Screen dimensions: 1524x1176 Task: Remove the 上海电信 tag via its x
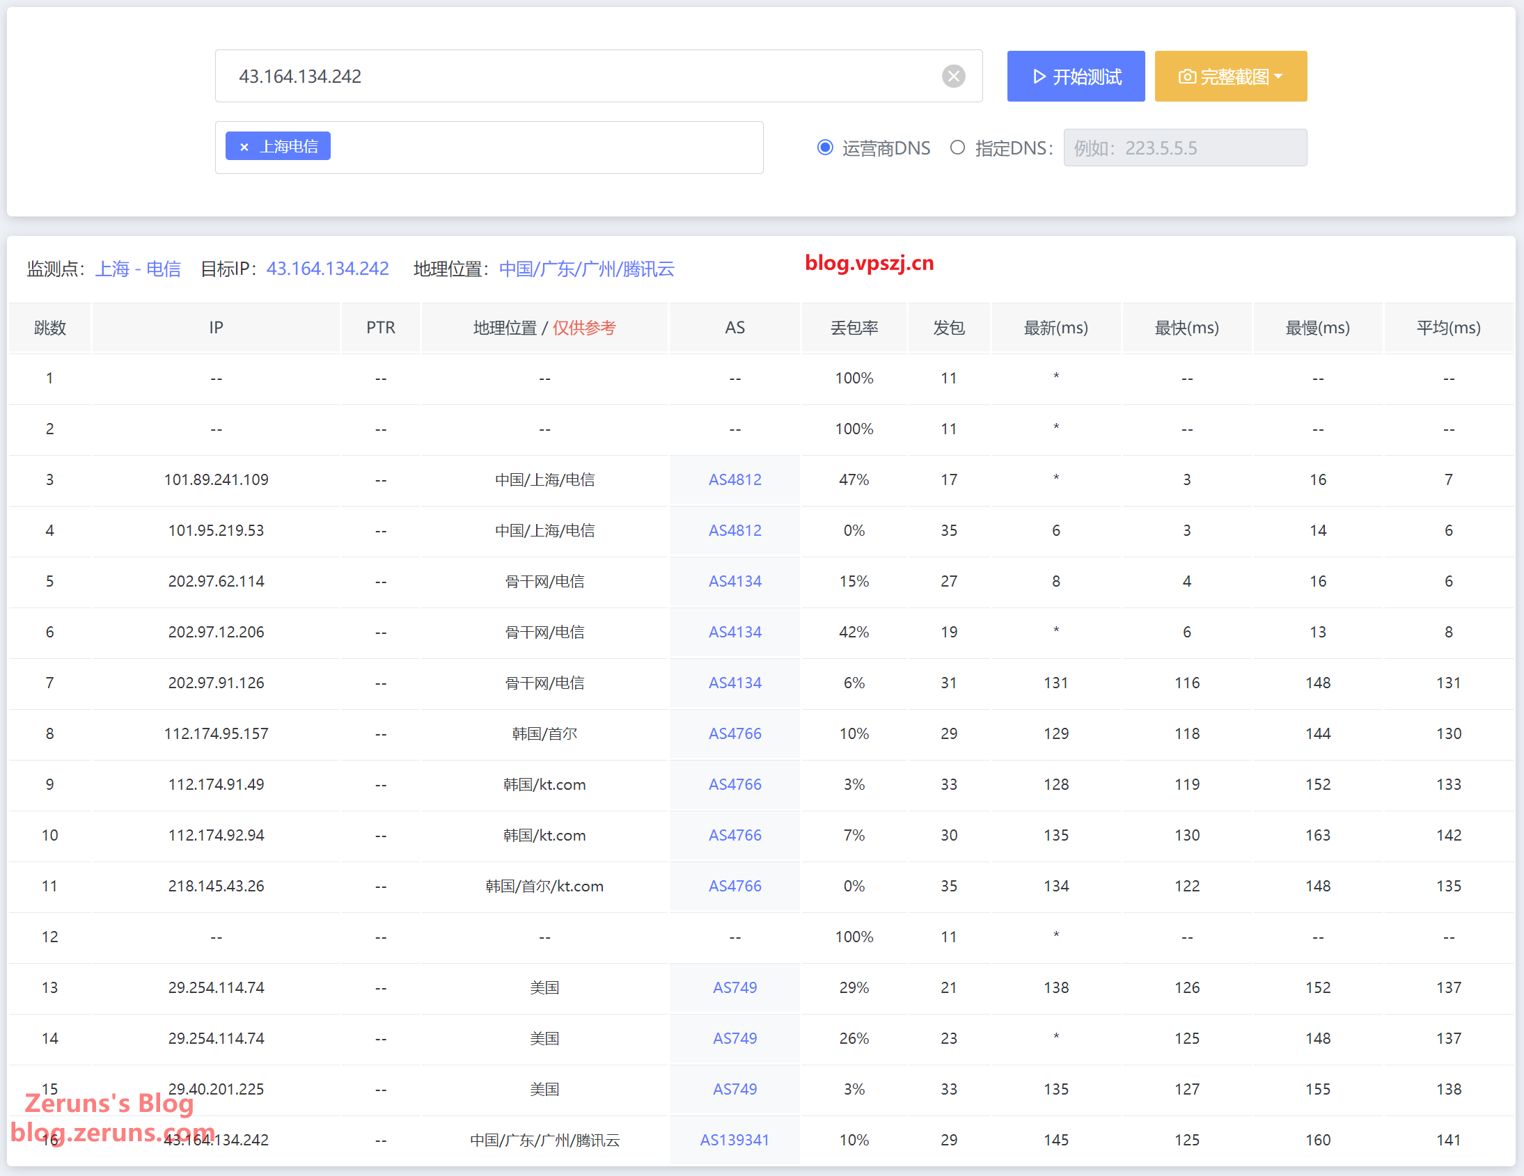244,146
